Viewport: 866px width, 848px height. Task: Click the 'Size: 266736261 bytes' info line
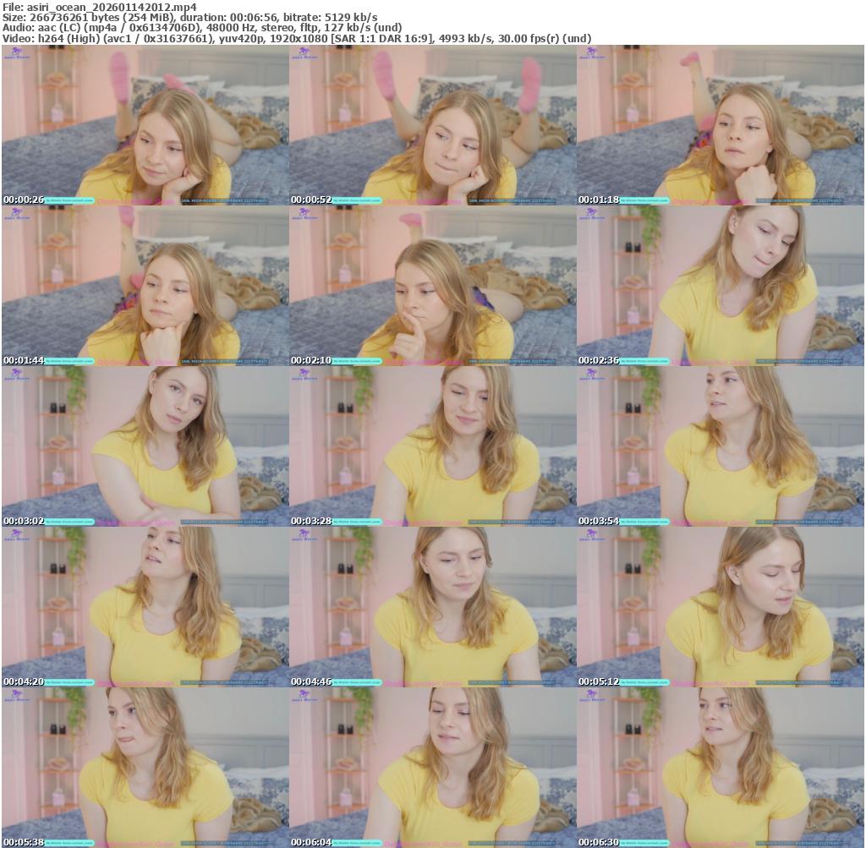[190, 17]
